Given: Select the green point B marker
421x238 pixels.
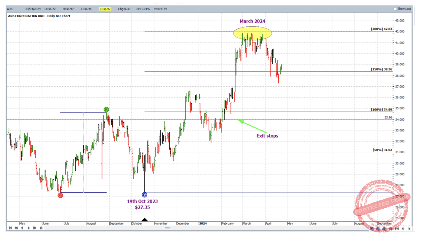Looking at the screenshot, I should tap(106, 109).
